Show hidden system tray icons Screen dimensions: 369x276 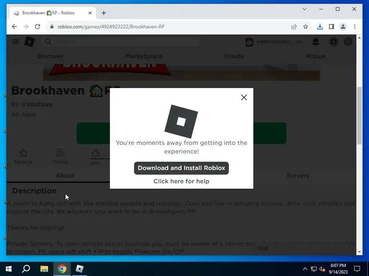point(305,269)
